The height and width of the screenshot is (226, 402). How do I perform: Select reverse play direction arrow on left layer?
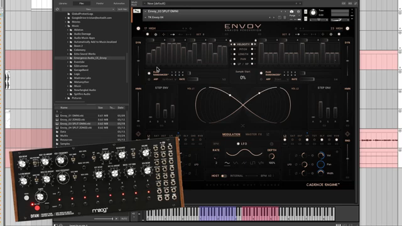(x=180, y=35)
